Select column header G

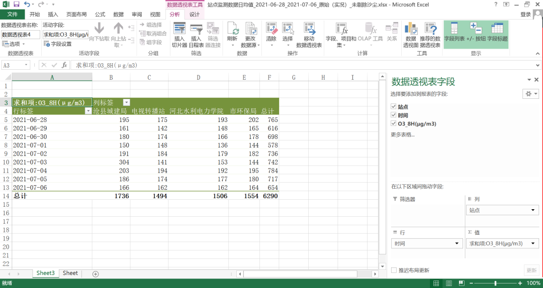(x=294, y=77)
